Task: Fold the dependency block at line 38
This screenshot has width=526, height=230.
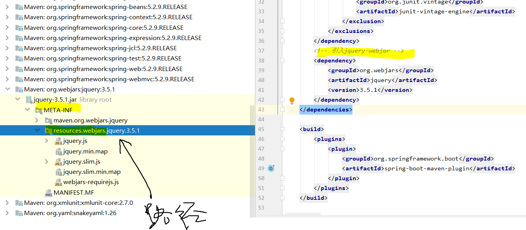Action: tap(282, 60)
